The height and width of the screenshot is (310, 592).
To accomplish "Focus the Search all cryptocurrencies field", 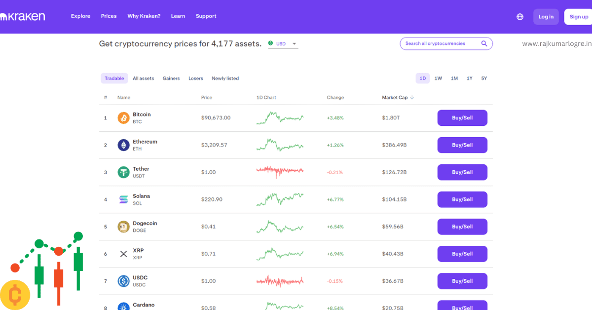I will pos(446,43).
